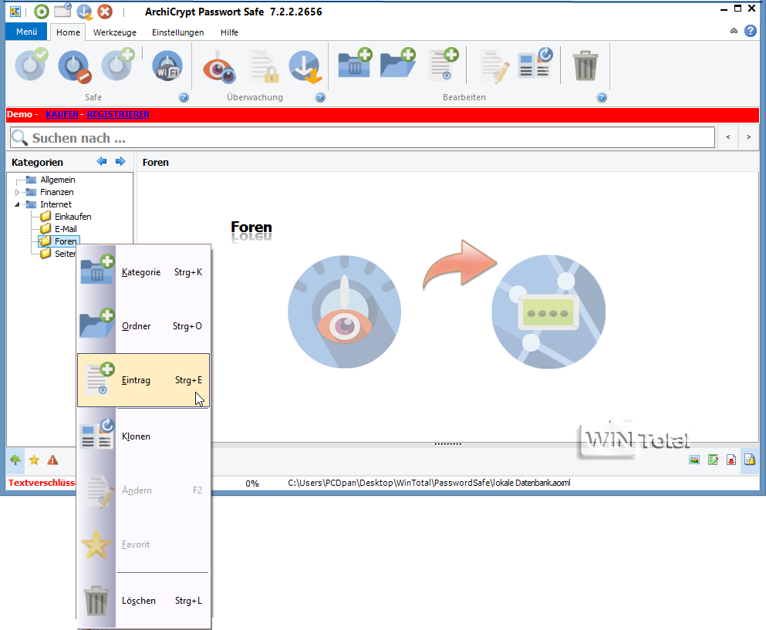Click the database path in status bar
This screenshot has height=630, width=766.
(429, 483)
